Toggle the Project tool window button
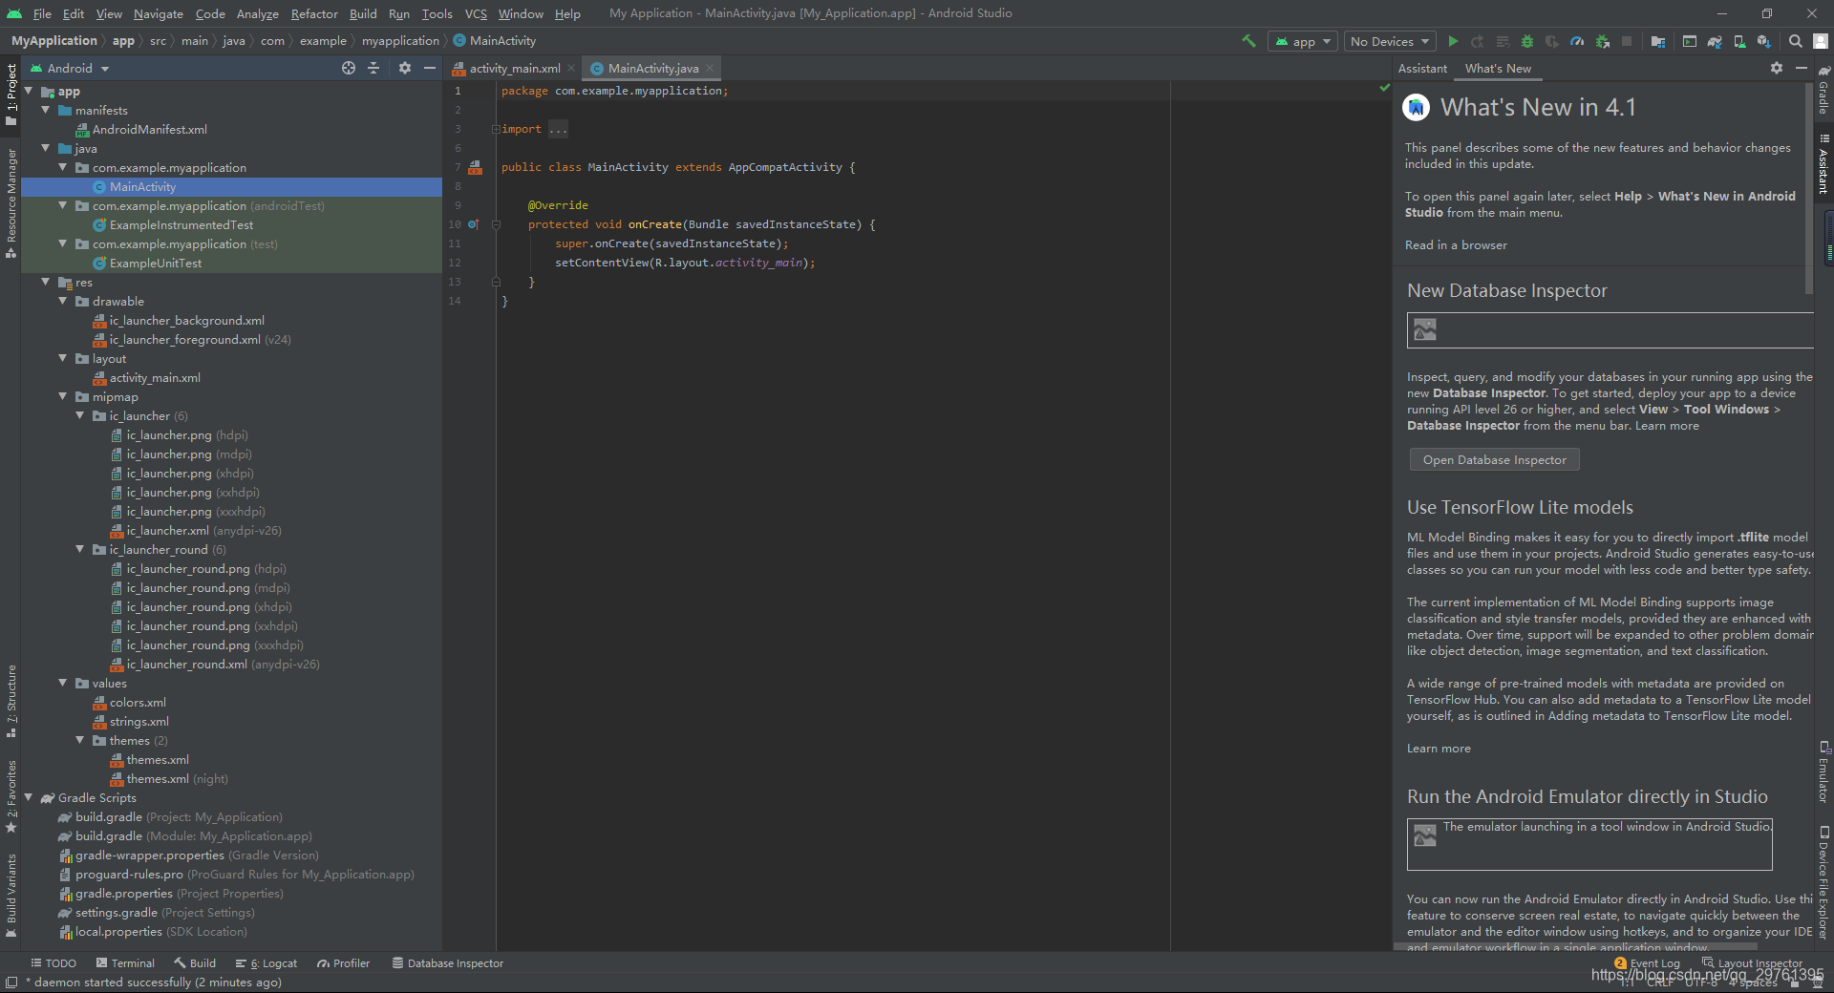This screenshot has height=993, width=1834. (11, 95)
